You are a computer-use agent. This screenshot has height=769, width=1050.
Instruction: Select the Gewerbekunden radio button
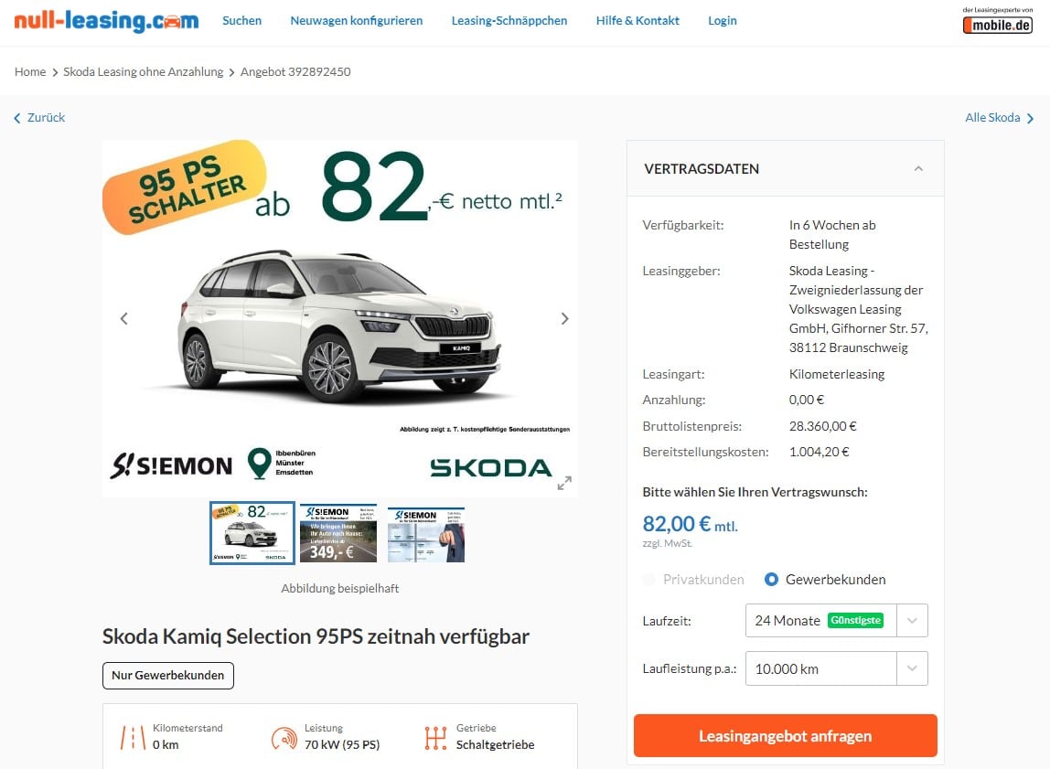tap(771, 580)
